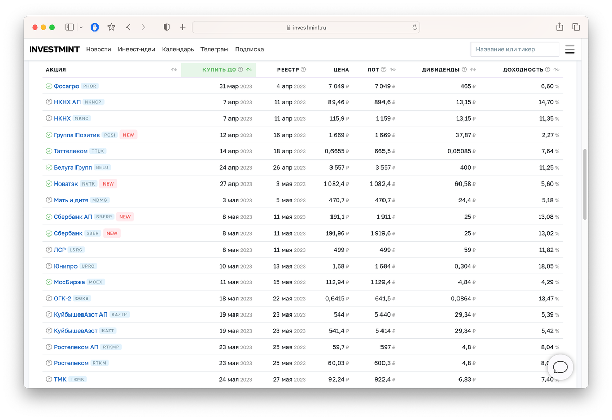The image size is (612, 420).
Task: Open the КуйбышевАзот АП stock link
Action: [x=81, y=314]
